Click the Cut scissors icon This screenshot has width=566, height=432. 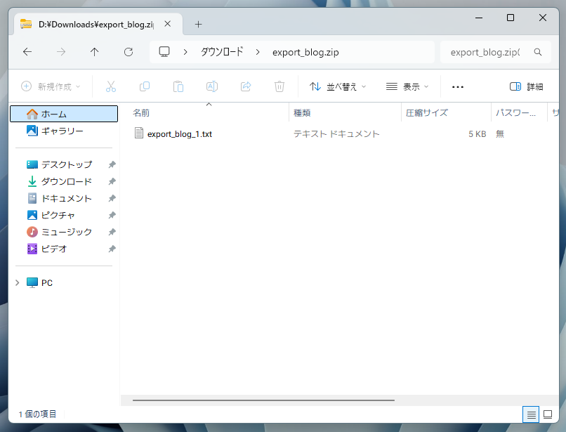(110, 86)
